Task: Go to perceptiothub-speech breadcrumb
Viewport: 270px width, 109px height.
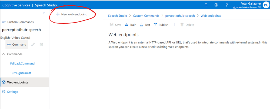Action: coord(180,16)
